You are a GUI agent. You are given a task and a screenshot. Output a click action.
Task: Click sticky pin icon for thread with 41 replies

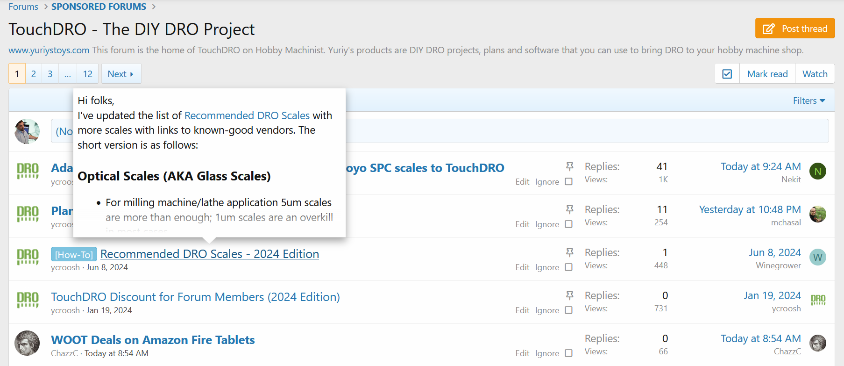tap(569, 166)
